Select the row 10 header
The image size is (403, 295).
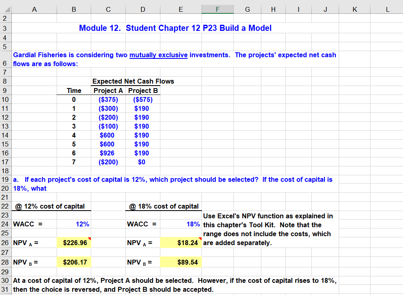[x=6, y=99]
